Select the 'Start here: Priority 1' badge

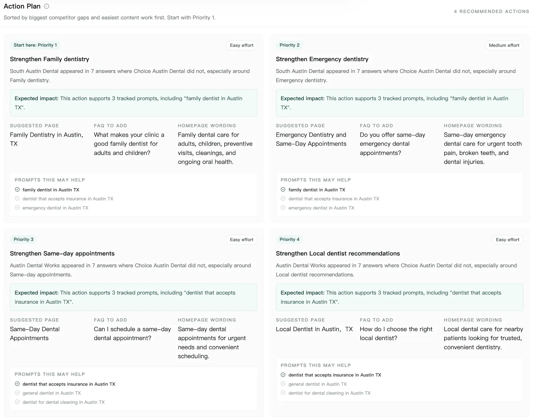pos(35,45)
